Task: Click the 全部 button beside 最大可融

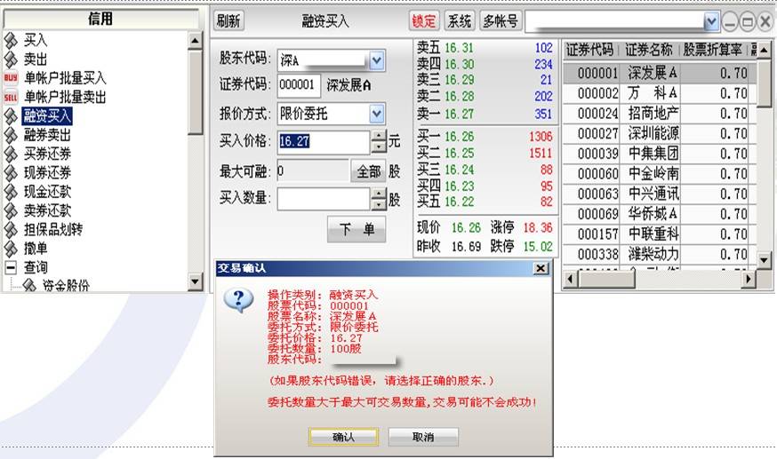Action: (x=368, y=171)
